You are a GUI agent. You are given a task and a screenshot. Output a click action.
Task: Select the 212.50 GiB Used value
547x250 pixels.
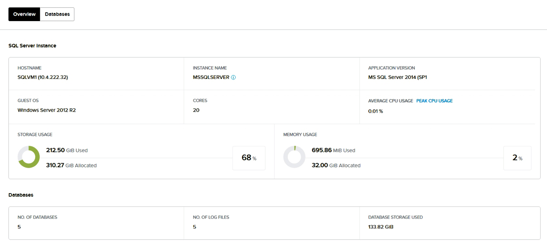(x=67, y=150)
